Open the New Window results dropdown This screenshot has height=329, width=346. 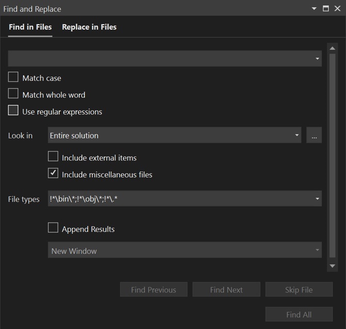(185, 250)
